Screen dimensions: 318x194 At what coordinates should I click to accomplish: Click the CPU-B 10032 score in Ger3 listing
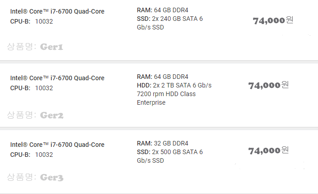coord(32,155)
